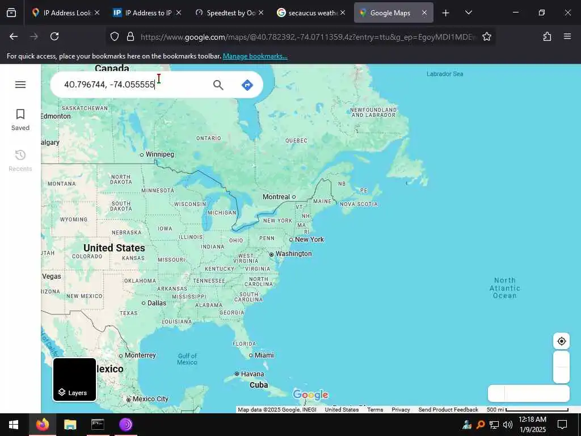Expand the list all tabs dropdown
This screenshot has height=436, width=581.
[468, 13]
